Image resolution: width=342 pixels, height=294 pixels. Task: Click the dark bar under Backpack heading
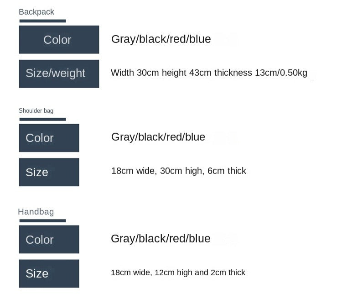42,21
